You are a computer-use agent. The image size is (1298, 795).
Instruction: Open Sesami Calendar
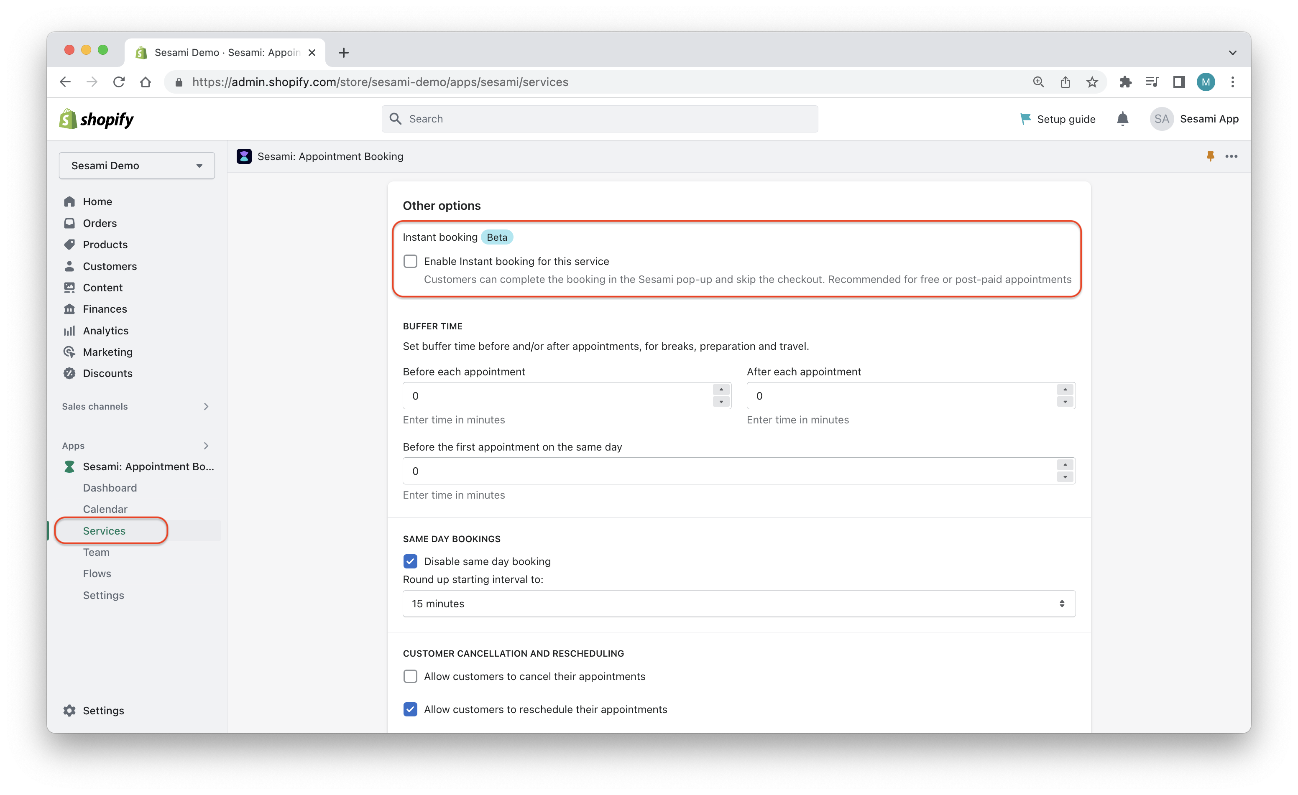coord(105,509)
